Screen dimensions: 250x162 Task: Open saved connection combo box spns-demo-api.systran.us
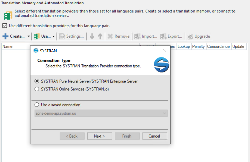coord(101,113)
